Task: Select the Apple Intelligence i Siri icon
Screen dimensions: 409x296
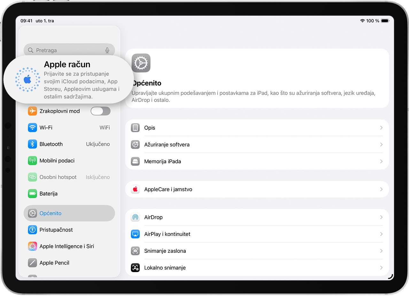Action: click(32, 246)
